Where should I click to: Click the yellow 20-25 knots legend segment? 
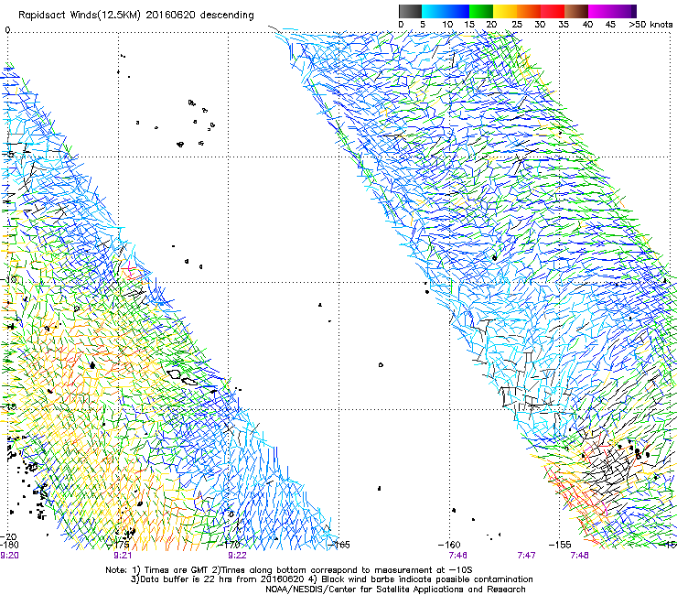(x=505, y=11)
